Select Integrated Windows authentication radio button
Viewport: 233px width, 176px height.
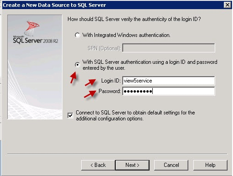[78, 35]
